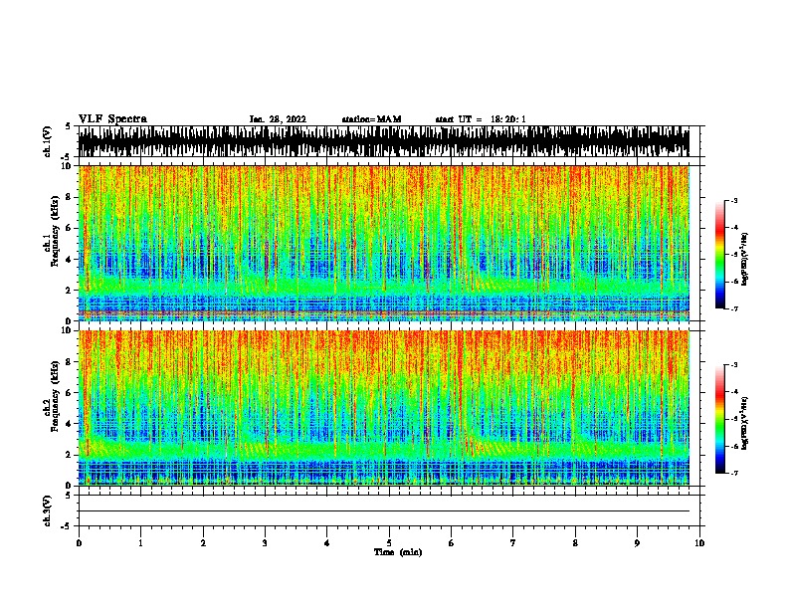Click the "-7" label on ch.2 colorbar

733,473
